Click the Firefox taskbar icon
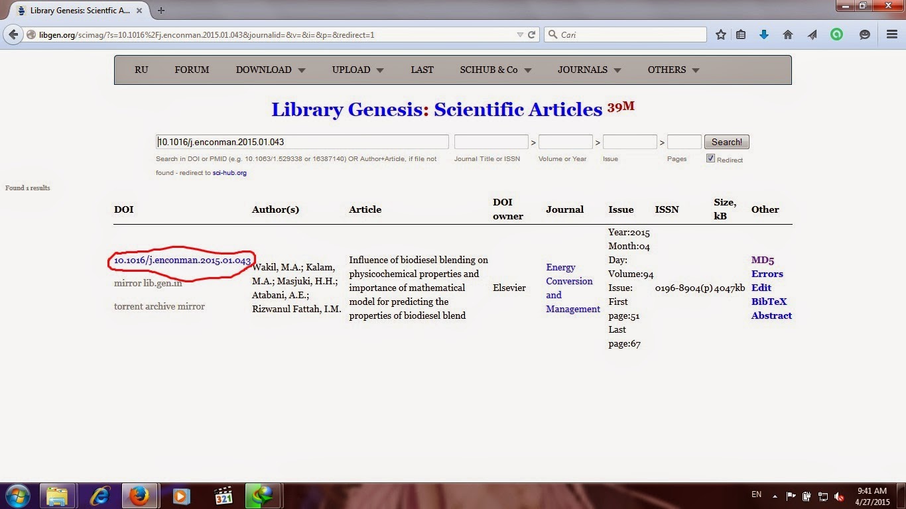The height and width of the screenshot is (509, 906). pyautogui.click(x=139, y=496)
